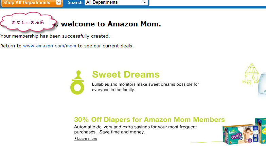Click the Learn more arrow triangle
The width and height of the screenshot is (266, 150).
tap(75, 138)
